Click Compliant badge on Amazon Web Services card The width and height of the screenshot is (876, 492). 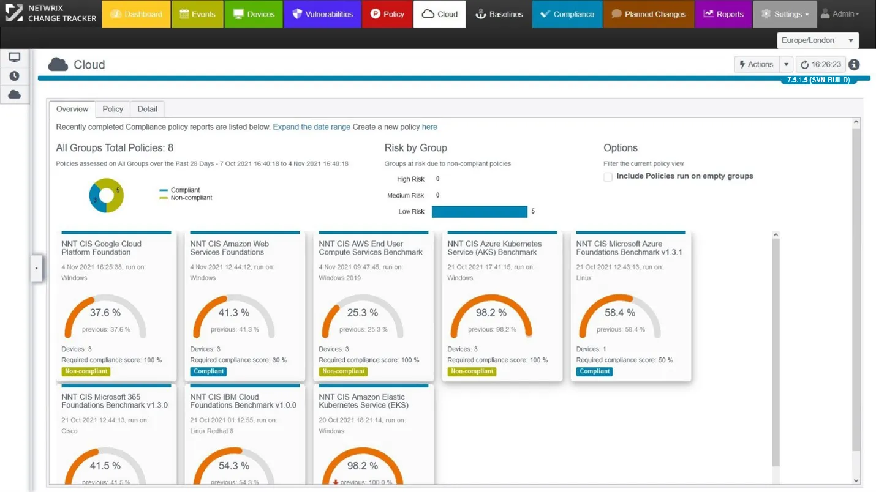pyautogui.click(x=209, y=371)
